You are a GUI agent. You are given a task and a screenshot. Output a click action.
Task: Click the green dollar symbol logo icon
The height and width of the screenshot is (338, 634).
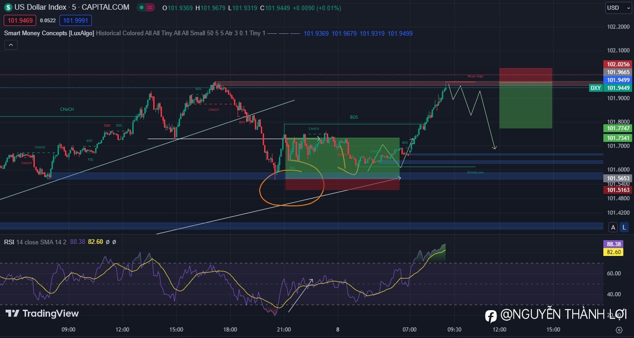tap(8, 7)
